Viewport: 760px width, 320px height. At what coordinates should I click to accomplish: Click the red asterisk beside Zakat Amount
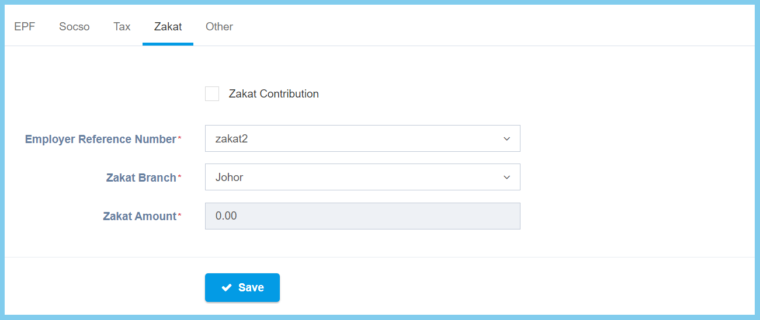(180, 215)
